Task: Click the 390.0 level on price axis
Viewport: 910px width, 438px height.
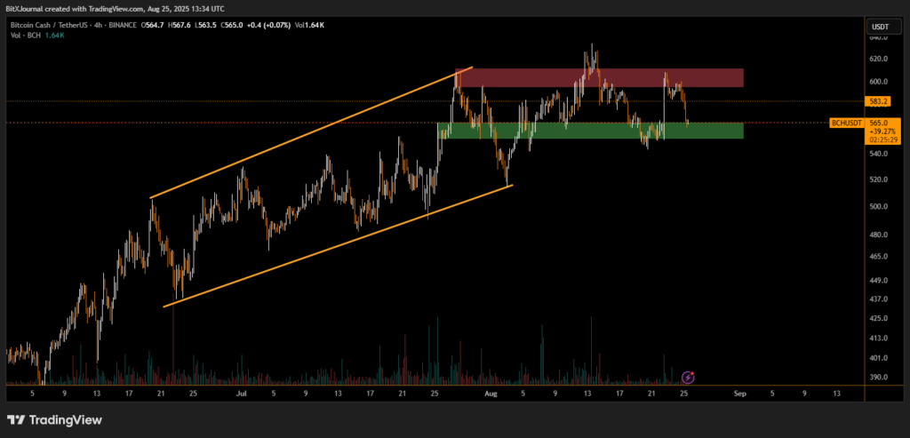Action: point(880,378)
